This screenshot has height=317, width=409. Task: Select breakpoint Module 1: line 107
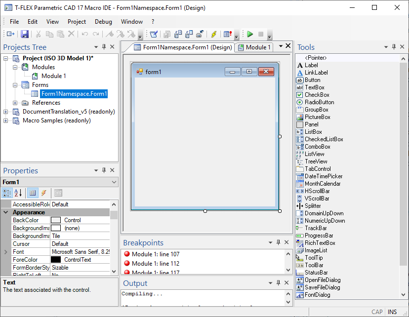[156, 254]
